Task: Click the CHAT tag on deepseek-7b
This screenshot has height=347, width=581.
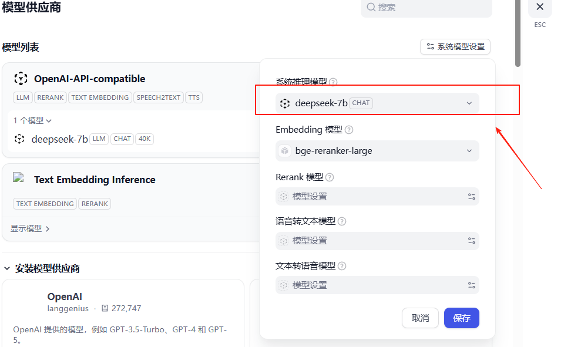Action: pos(122,139)
